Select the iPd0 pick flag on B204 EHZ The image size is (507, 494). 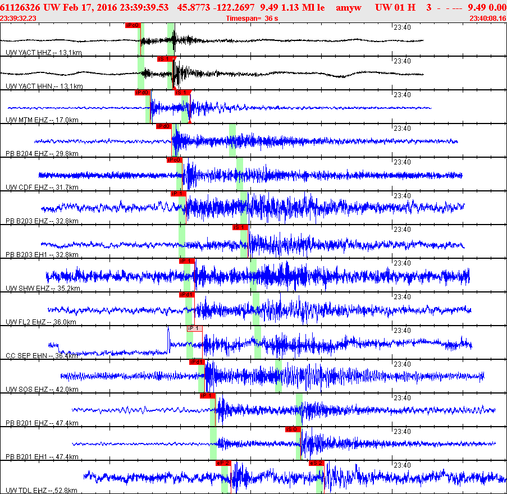163,126
